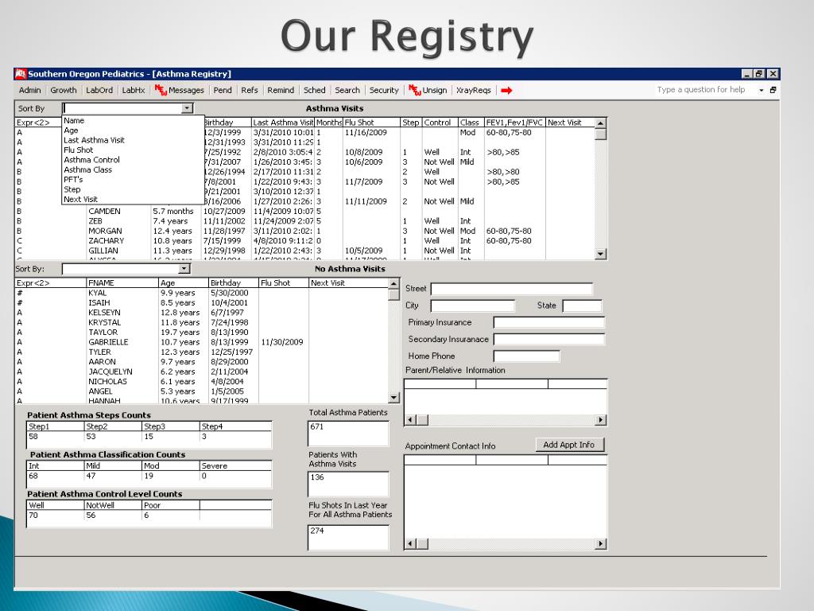Screen dimensions: 814x611
Task: Click left arrow of Appointment Contact Info scrollbar
Action: pos(410,544)
